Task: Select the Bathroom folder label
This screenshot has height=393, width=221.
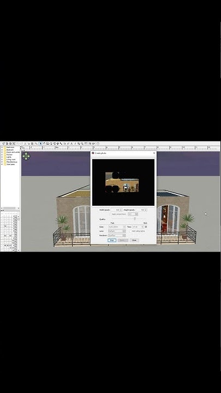Action: pos(10,147)
